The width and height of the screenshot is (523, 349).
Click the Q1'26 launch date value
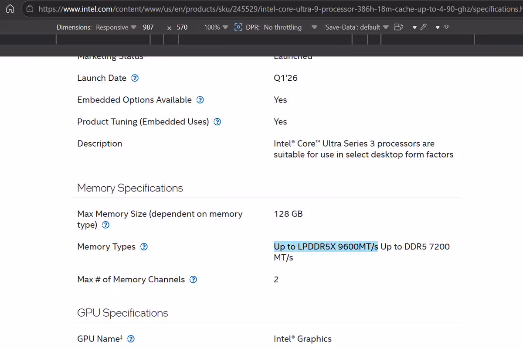[285, 78]
